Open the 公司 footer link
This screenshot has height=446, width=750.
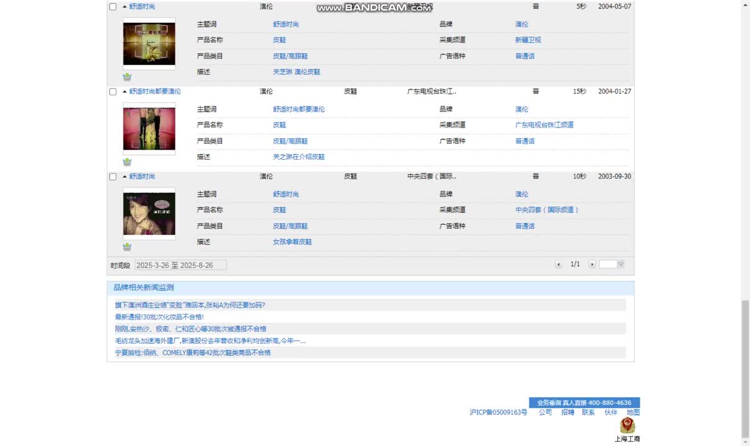coord(545,412)
